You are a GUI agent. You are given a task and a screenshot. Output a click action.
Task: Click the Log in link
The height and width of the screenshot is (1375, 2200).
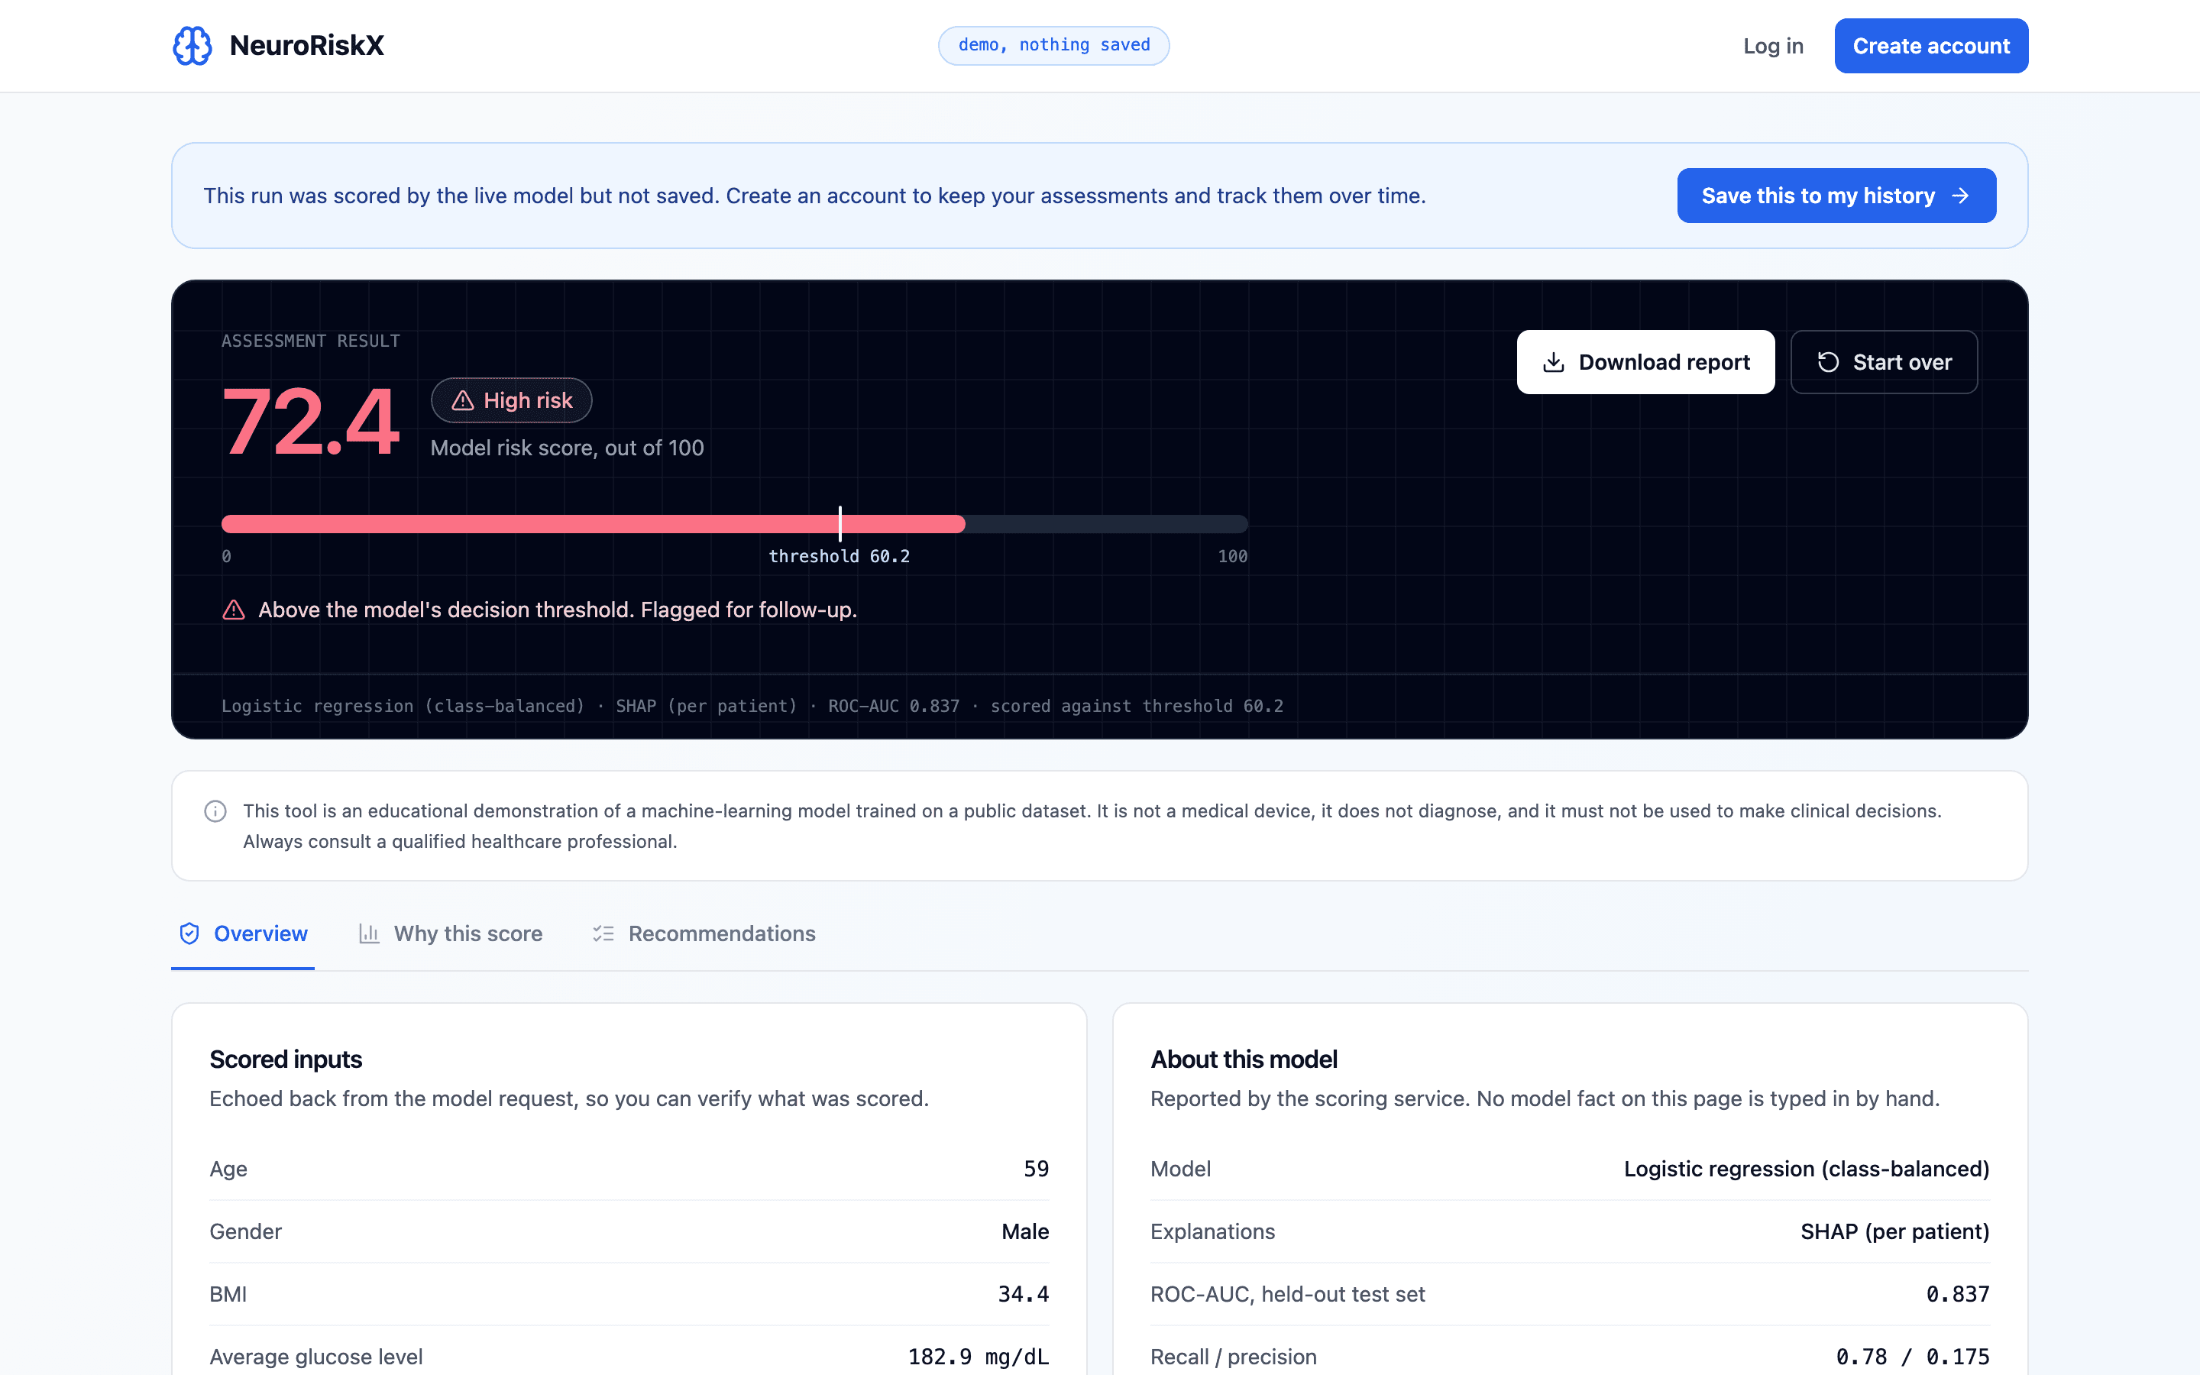pos(1773,46)
